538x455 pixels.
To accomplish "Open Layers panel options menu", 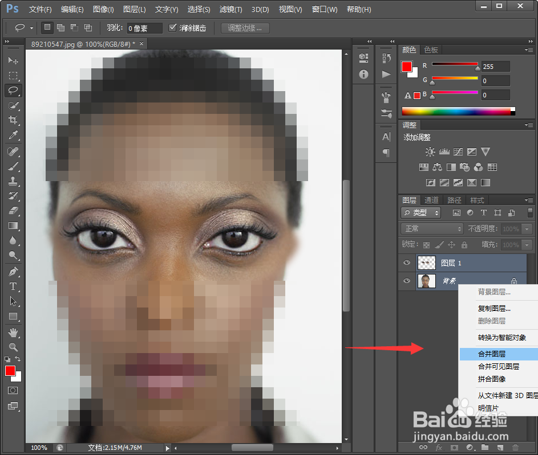I will tap(529, 200).
